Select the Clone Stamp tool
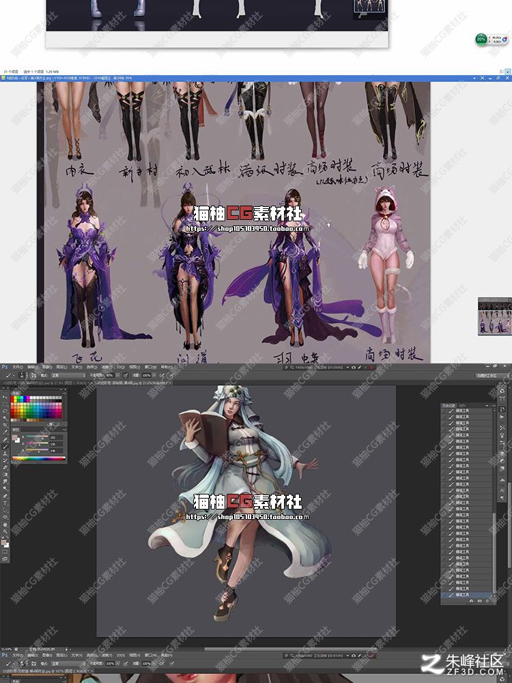 (5, 454)
